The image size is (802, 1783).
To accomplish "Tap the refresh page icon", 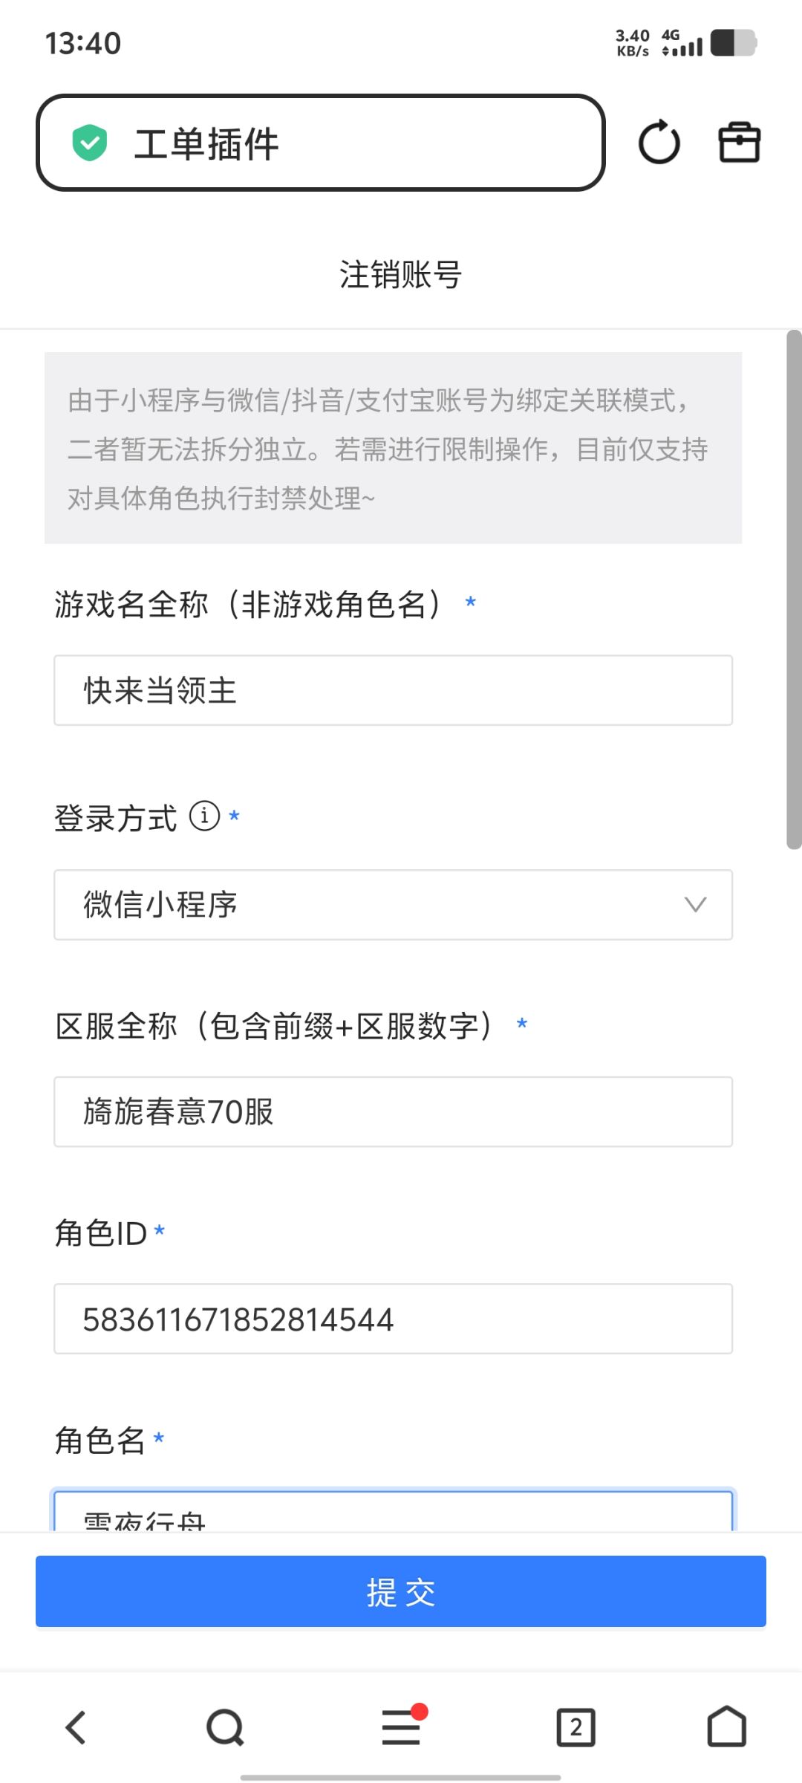I will 659,143.
